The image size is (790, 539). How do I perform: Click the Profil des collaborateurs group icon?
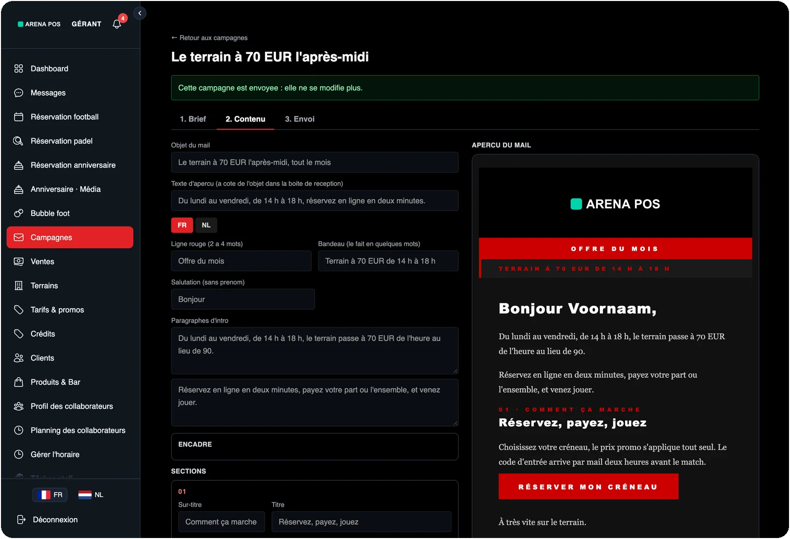pyautogui.click(x=19, y=406)
